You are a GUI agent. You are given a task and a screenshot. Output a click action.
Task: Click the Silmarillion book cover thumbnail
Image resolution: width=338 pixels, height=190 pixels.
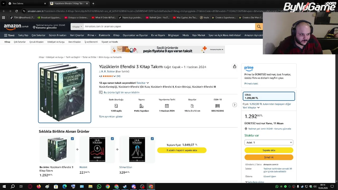137,149
